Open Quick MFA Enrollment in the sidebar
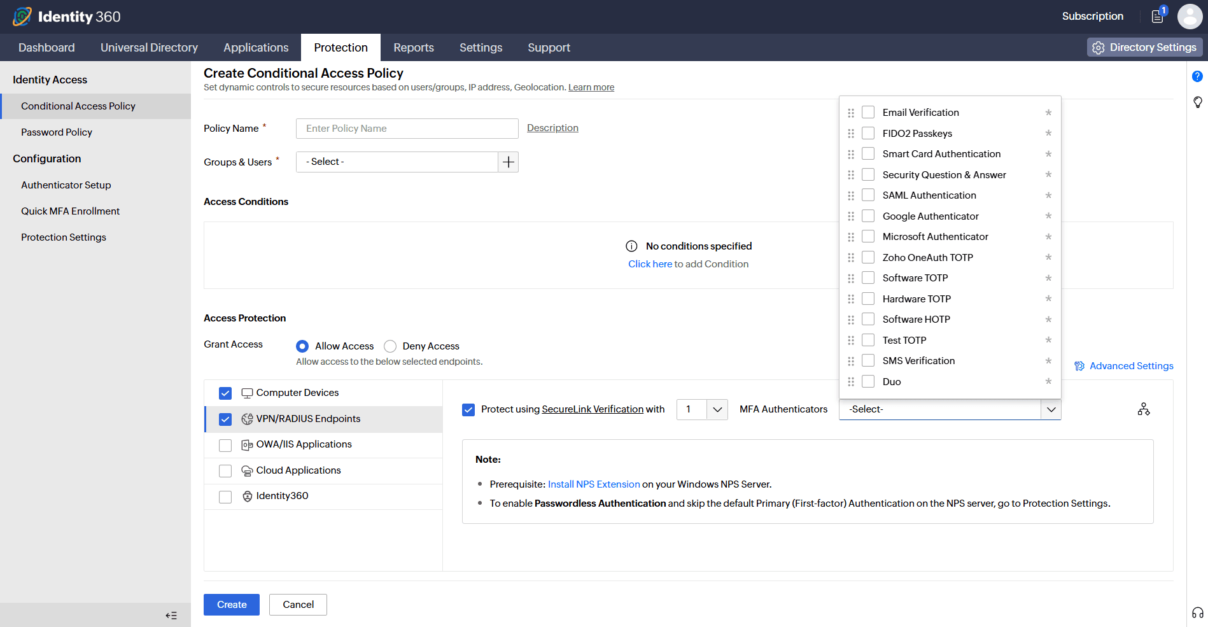The image size is (1208, 627). (x=70, y=211)
